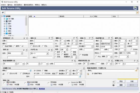
Task: Click the refresh icon beside the condition field
Action: point(80,76)
